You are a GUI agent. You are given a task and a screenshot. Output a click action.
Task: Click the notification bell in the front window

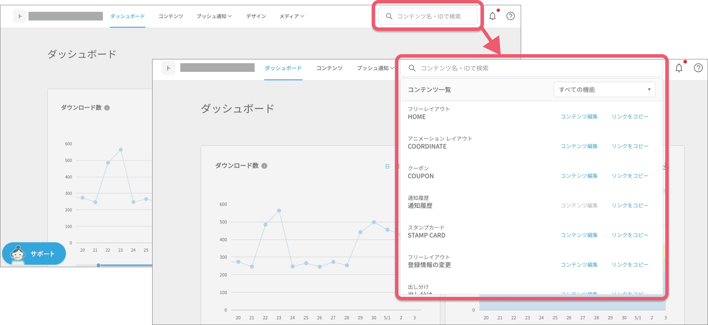pos(679,68)
